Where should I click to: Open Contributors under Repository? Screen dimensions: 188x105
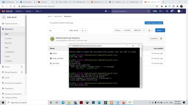(10, 52)
